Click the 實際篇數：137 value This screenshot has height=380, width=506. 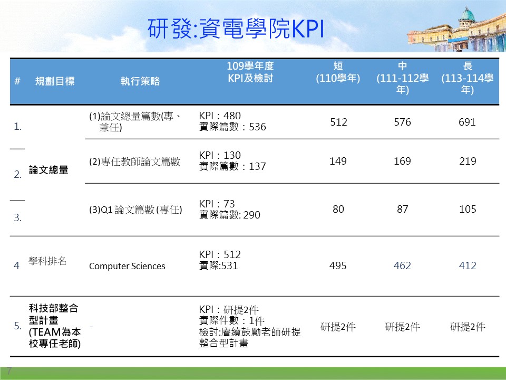(x=232, y=166)
